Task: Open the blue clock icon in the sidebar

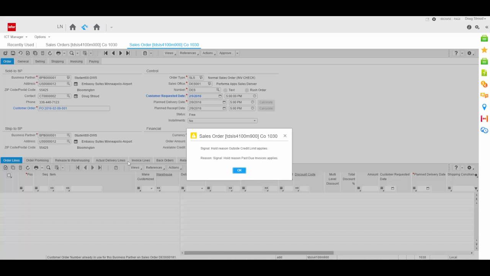Action: pyautogui.click(x=484, y=130)
